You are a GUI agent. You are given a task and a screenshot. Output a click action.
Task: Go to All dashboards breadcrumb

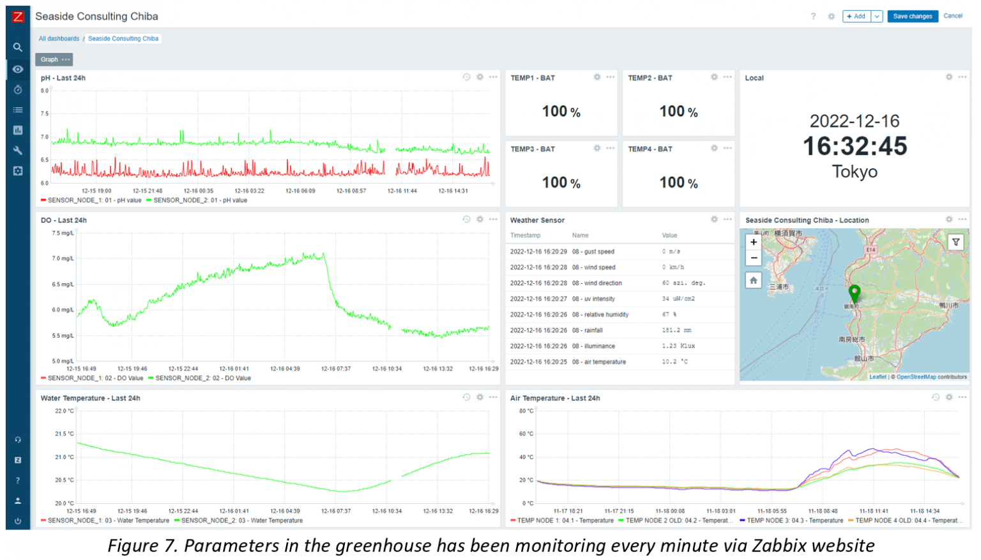coord(59,39)
